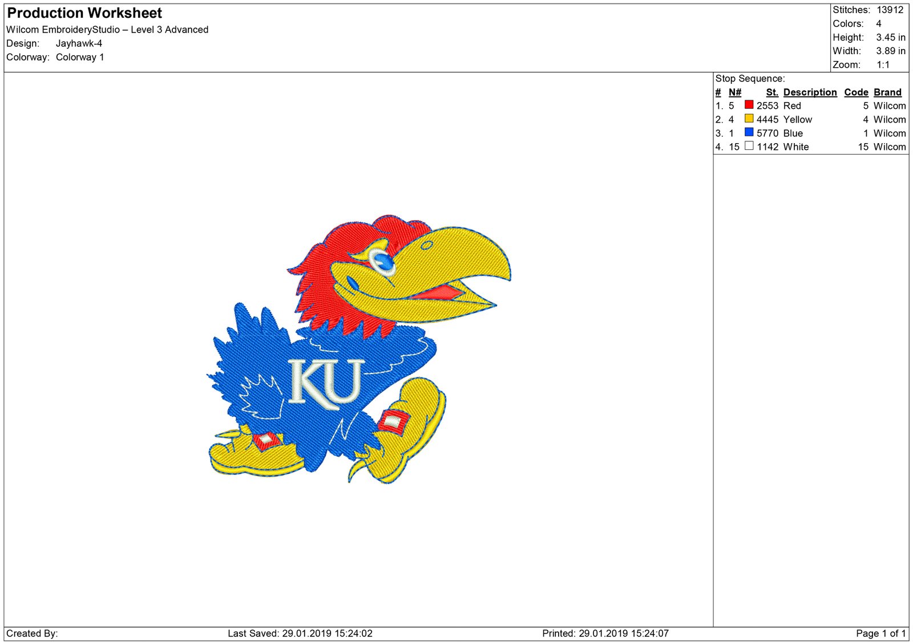The image size is (913, 642).
Task: Click the "Description" column header
Action: (x=810, y=92)
